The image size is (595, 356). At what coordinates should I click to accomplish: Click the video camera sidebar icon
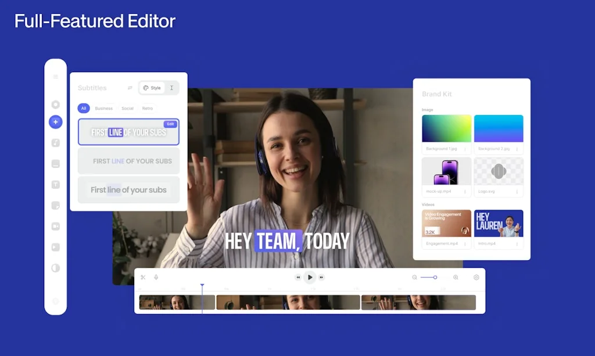point(56,226)
